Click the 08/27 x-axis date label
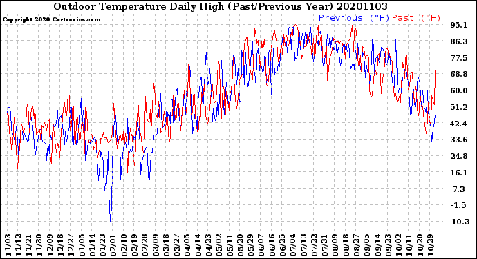477x259 pixels. [355, 245]
